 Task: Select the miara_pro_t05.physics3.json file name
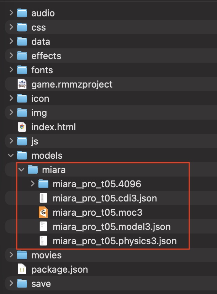(x=115, y=241)
